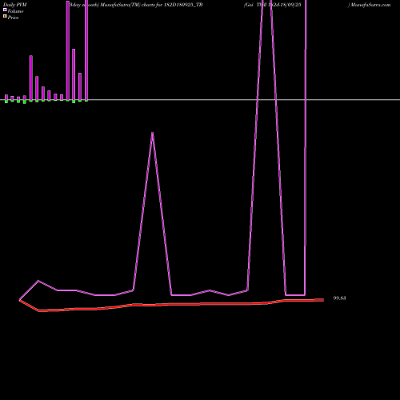Screen dimensions: 400x400
Task: Click the '182D180925_TB' chart header text
Action: 183,5
